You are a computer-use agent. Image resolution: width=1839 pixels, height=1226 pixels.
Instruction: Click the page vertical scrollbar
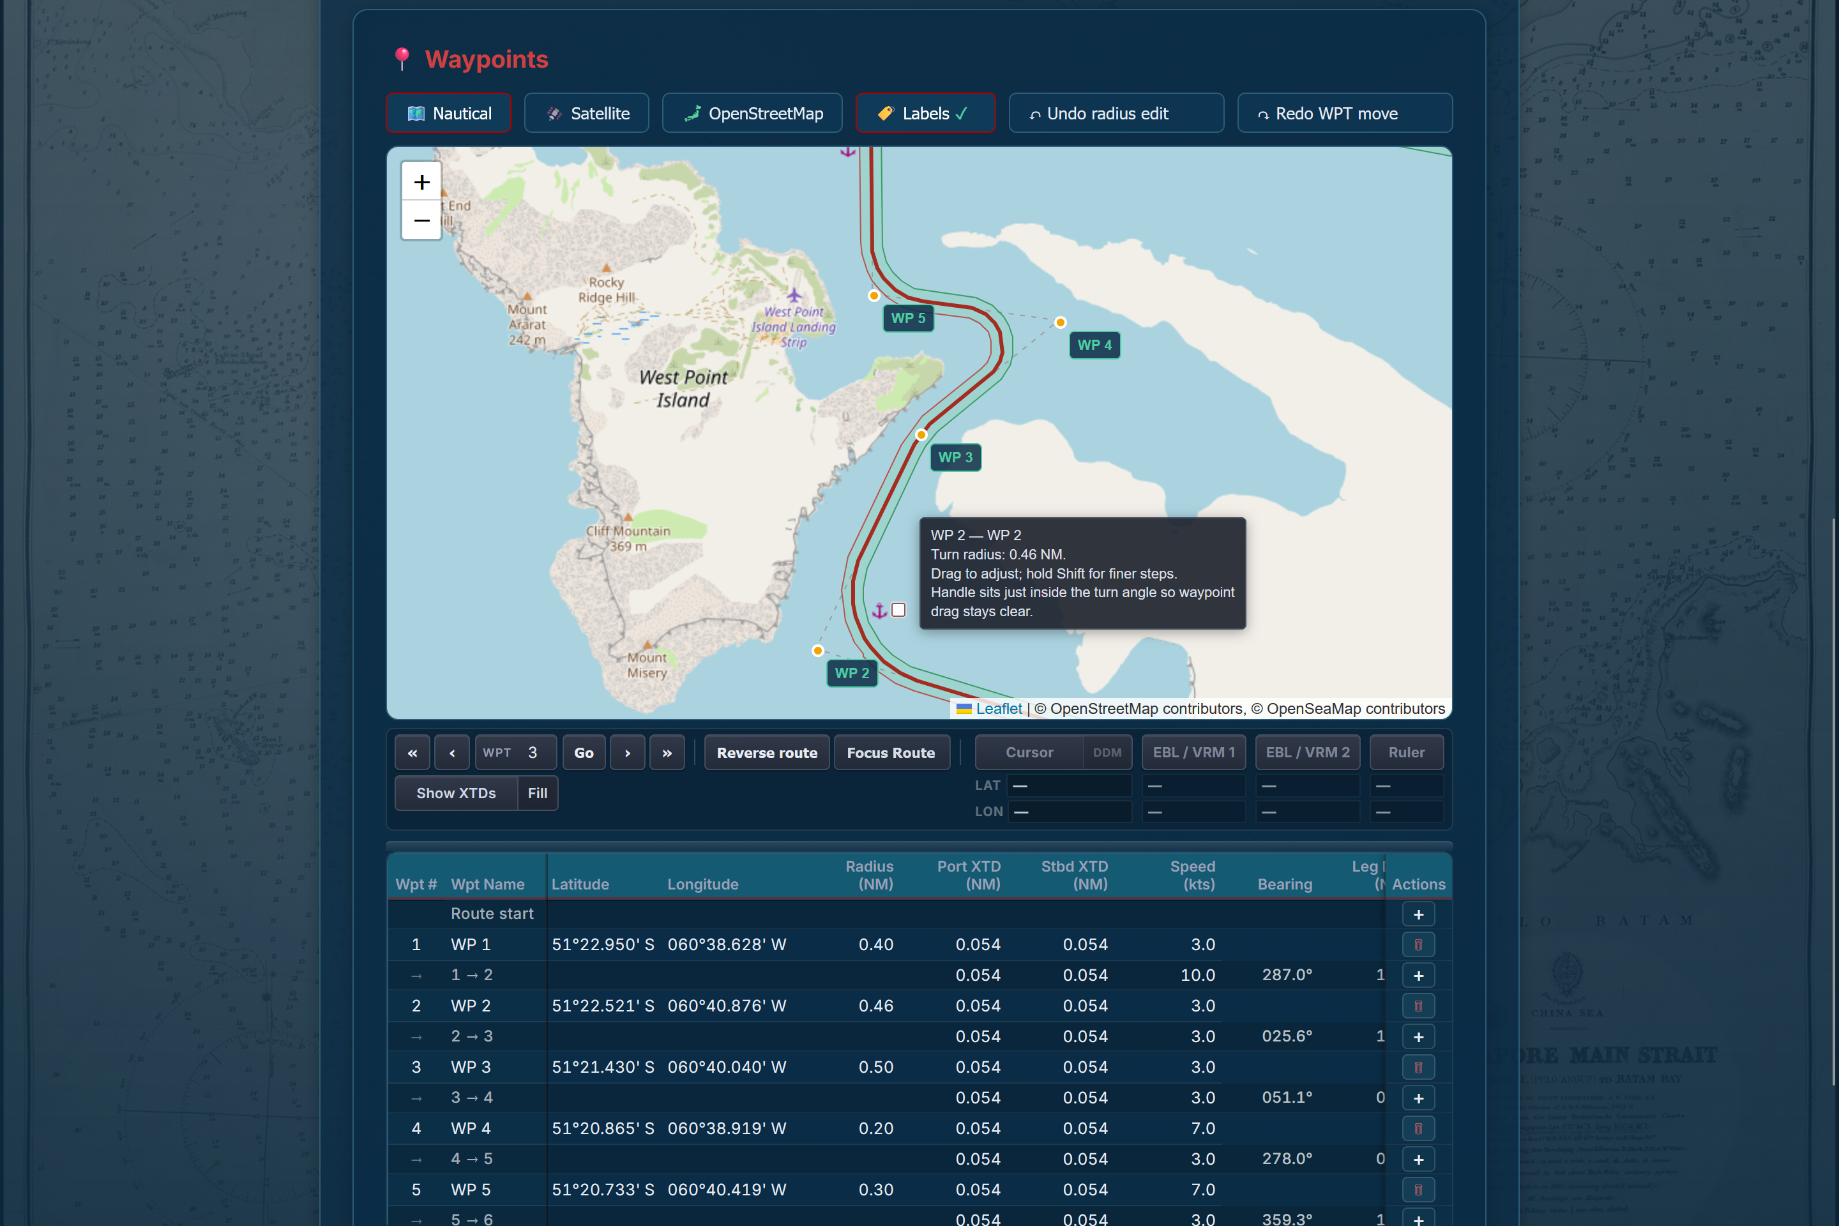[x=1835, y=801]
